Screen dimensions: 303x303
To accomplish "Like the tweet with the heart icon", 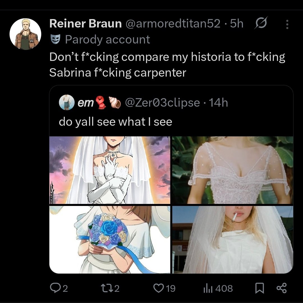I will tap(159, 288).
